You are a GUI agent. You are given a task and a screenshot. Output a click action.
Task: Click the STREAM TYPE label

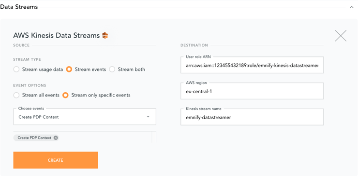pyautogui.click(x=27, y=59)
